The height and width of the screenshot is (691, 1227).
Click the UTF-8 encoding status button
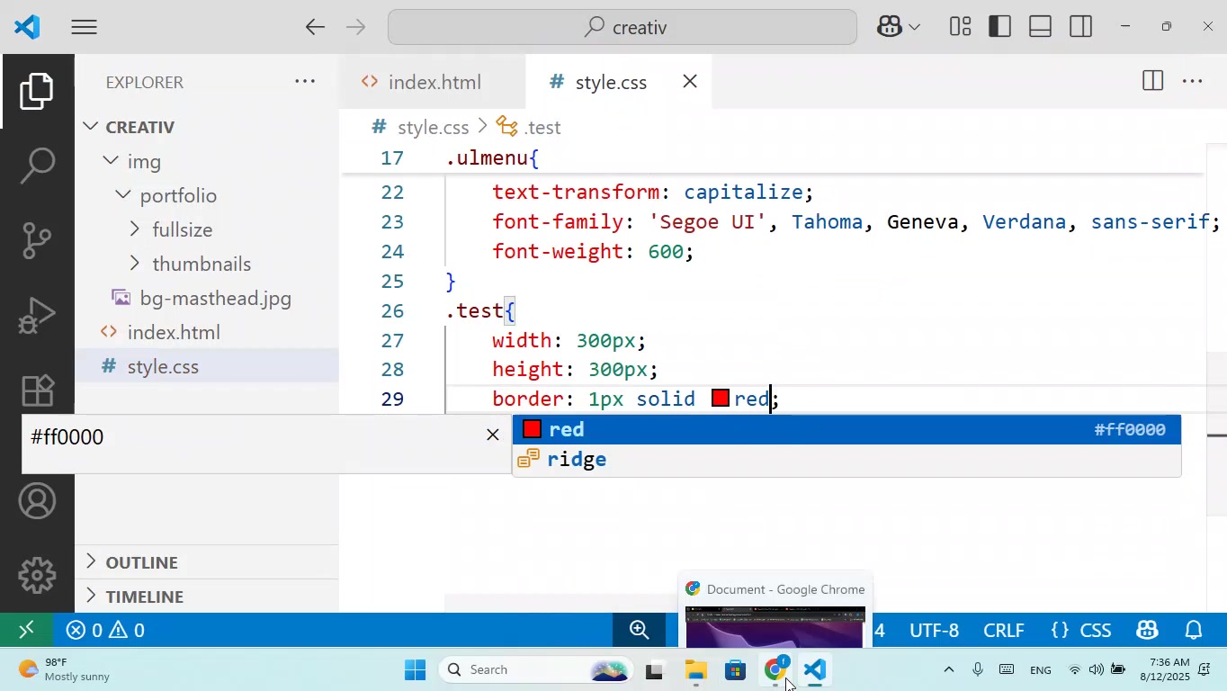click(x=934, y=630)
